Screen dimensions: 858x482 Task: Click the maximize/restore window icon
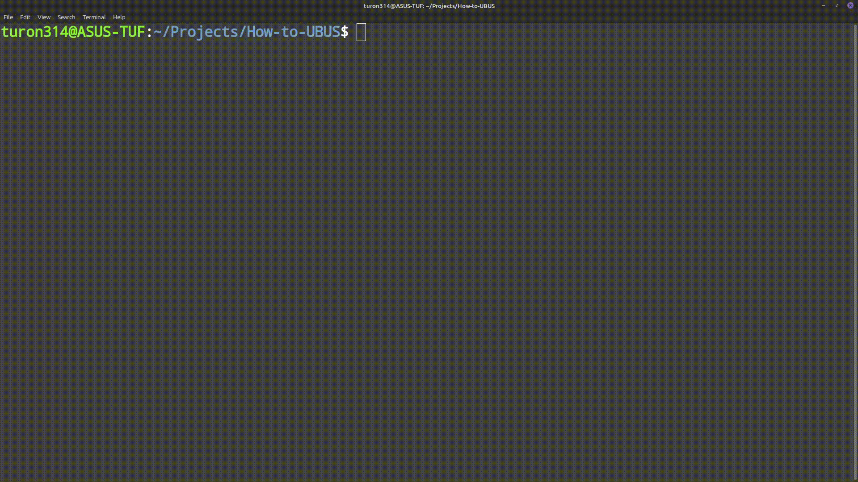point(837,5)
